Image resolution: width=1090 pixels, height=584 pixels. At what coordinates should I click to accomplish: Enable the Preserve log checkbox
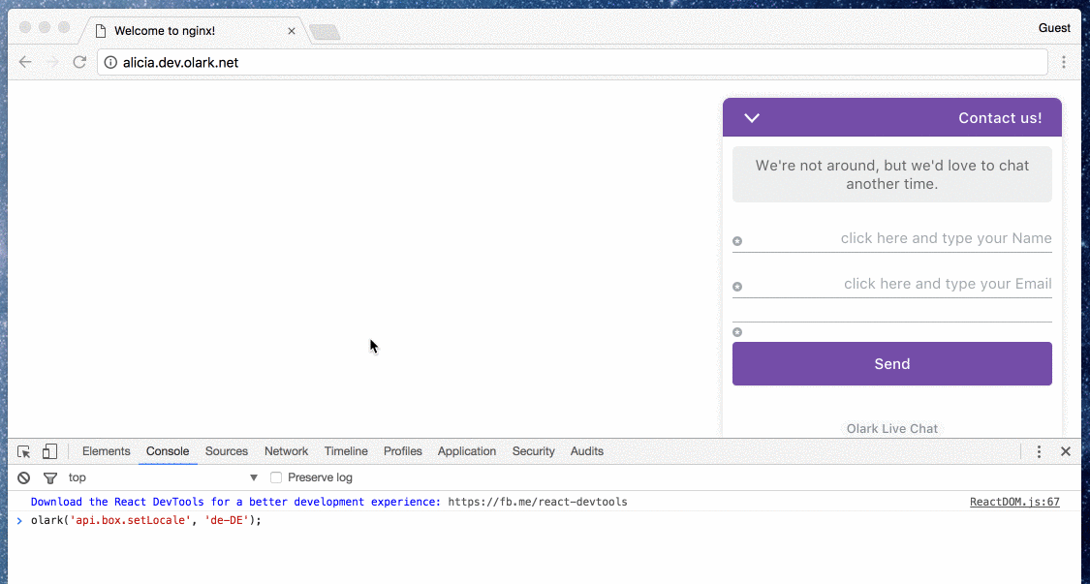(276, 476)
